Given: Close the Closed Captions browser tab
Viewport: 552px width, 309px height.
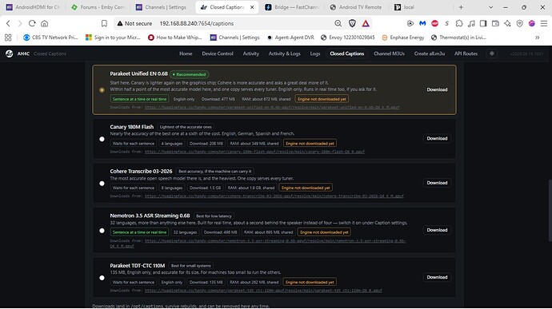Looking at the screenshot, I should (252, 7).
